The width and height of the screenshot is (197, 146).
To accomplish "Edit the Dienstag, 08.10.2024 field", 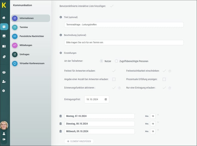I will [x=100, y=124].
